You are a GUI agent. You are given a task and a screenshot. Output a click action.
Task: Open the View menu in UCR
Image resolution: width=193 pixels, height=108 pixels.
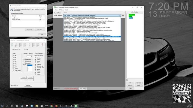[56, 10]
